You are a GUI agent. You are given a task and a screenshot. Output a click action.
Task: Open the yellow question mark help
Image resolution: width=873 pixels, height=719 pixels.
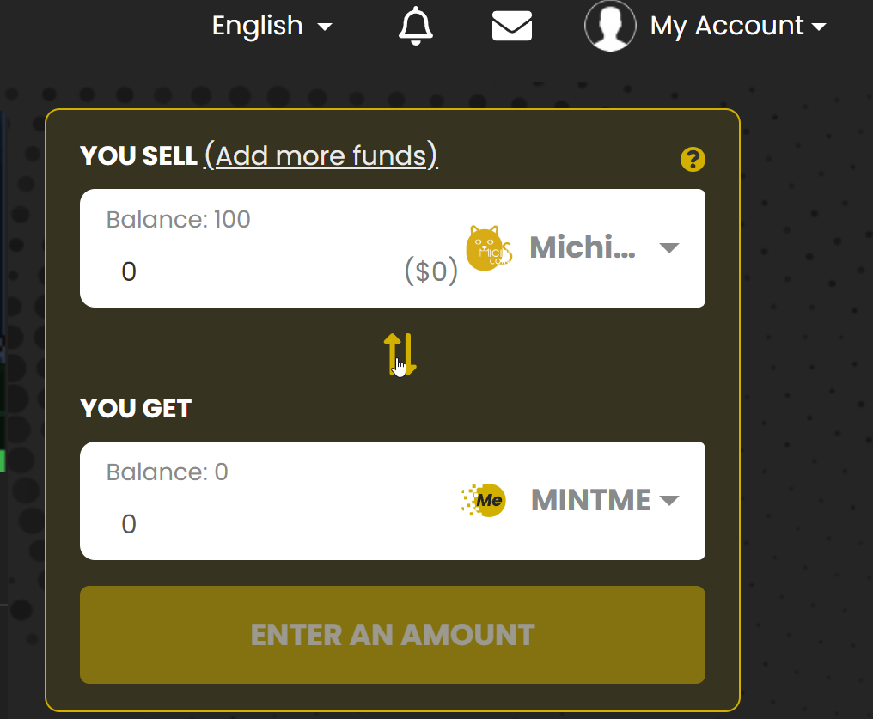click(x=693, y=159)
